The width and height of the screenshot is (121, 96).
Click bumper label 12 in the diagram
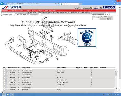[68, 51]
